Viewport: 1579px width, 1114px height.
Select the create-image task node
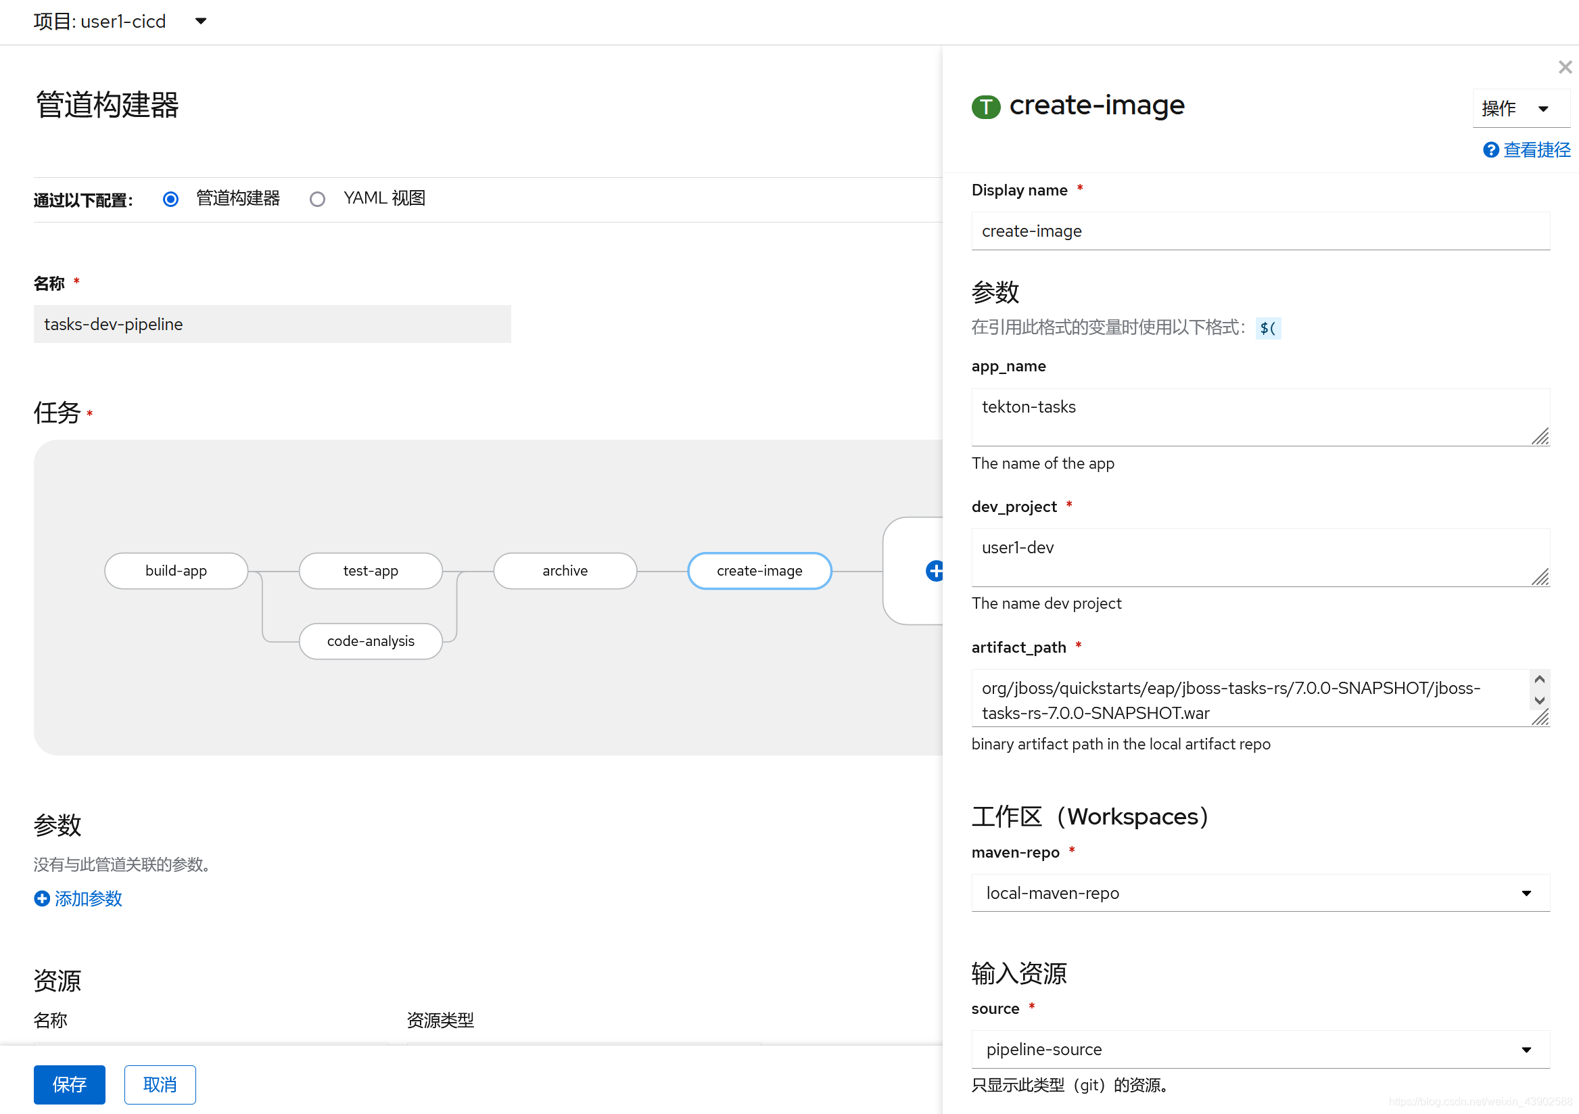pyautogui.click(x=759, y=570)
